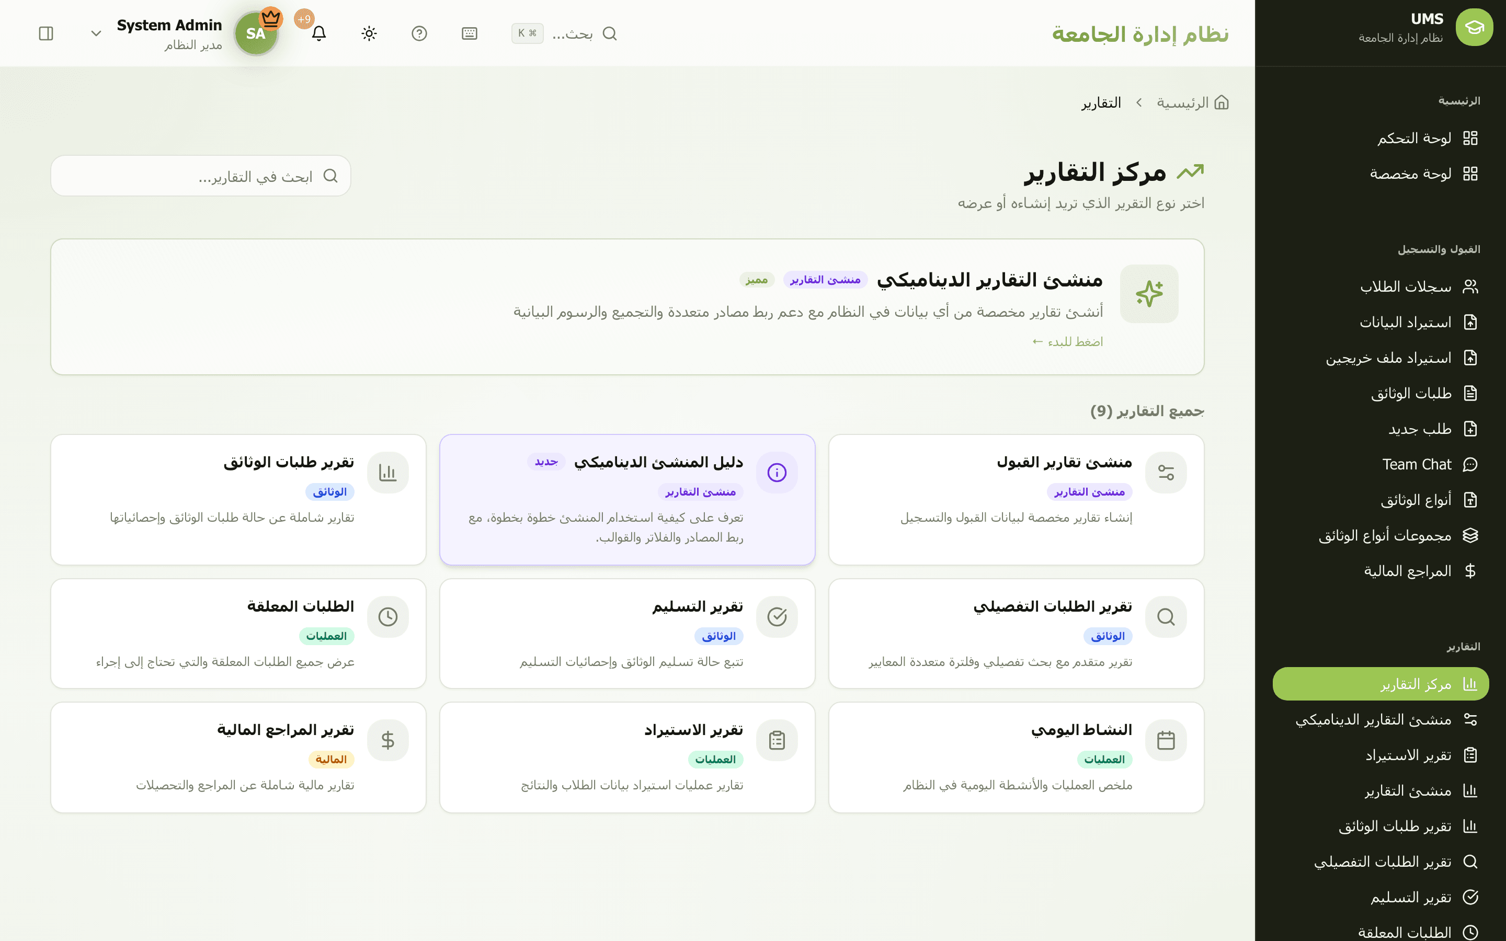This screenshot has width=1506, height=941.
Task: Click the تقرير المراجع المالية card dollar icon
Action: pos(387,740)
